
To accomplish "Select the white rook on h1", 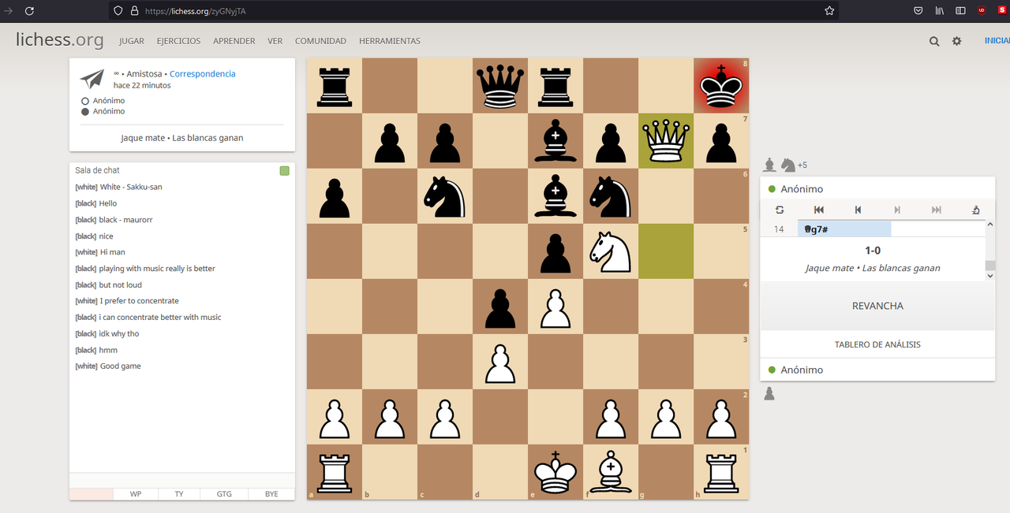I will click(721, 472).
